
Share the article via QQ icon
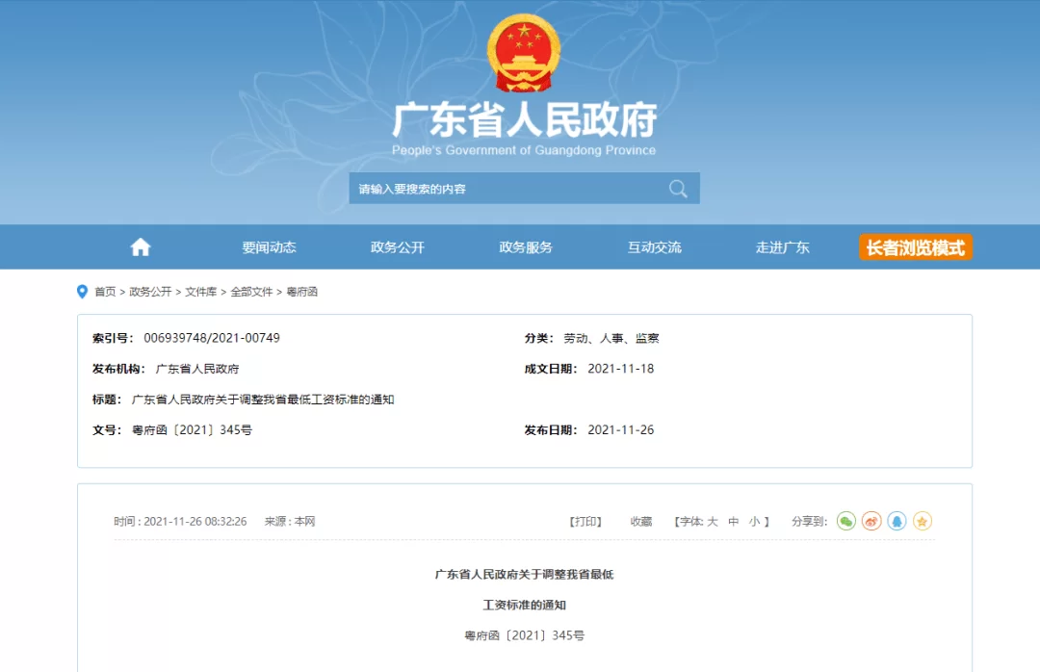click(x=897, y=521)
